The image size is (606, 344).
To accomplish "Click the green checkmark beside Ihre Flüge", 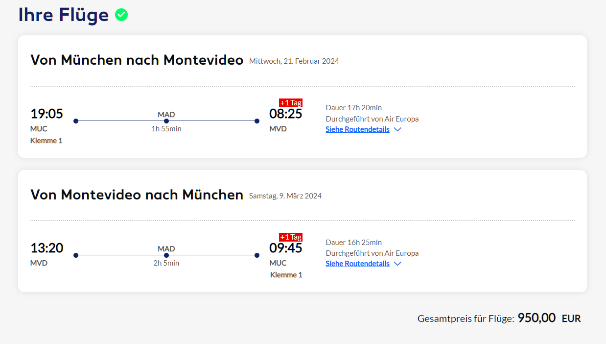I will (x=121, y=15).
